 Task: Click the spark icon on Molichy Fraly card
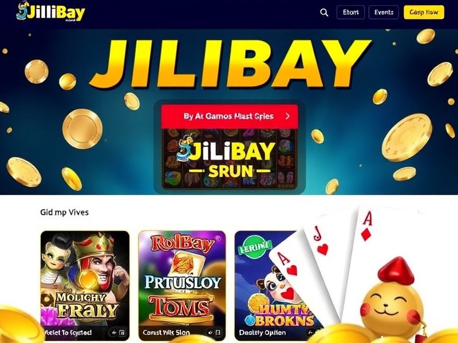(x=114, y=333)
